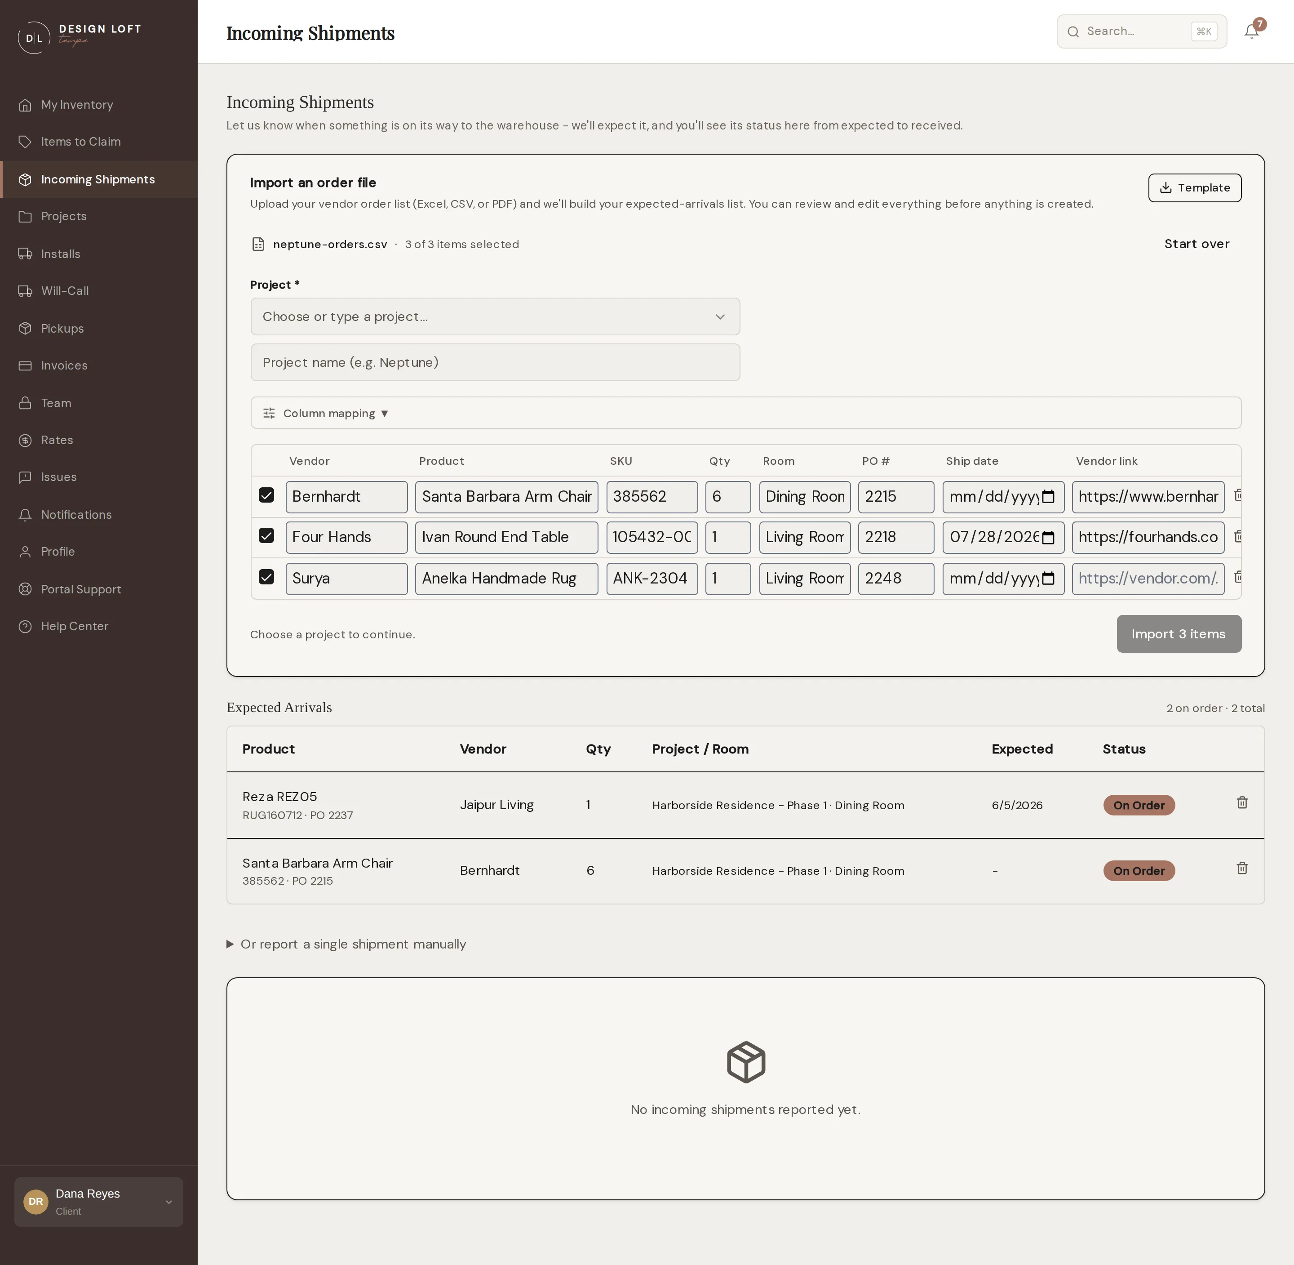Click the '2 on order · 2 total' summary
1294x1265 pixels.
[1215, 708]
